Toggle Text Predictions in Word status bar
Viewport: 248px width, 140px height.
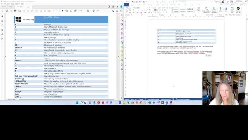(x=166, y=99)
